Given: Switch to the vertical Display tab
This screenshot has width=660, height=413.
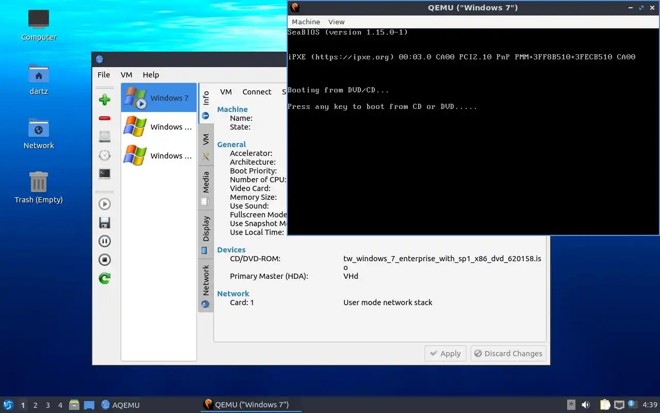Looking at the screenshot, I should [x=206, y=234].
